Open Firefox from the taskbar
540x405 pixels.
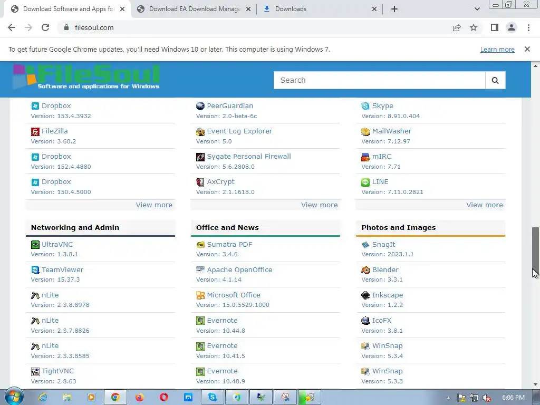139,398
